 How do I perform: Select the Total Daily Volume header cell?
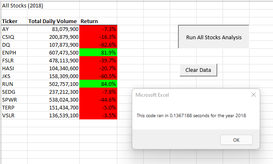53,21
